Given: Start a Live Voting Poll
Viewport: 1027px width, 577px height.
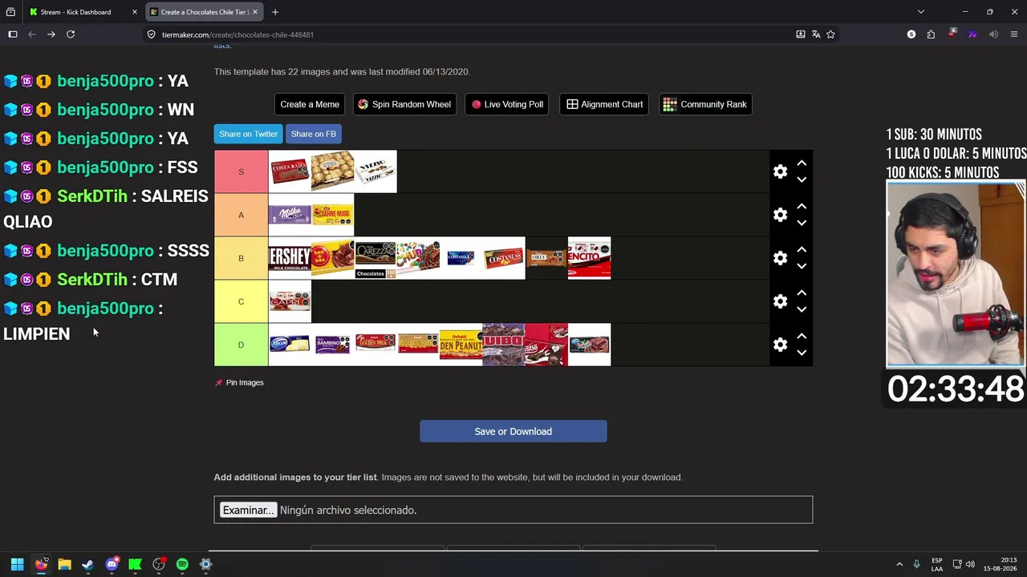Looking at the screenshot, I should pyautogui.click(x=507, y=104).
